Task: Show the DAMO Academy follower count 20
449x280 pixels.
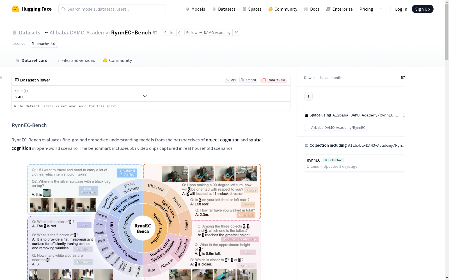Action: 236,32
